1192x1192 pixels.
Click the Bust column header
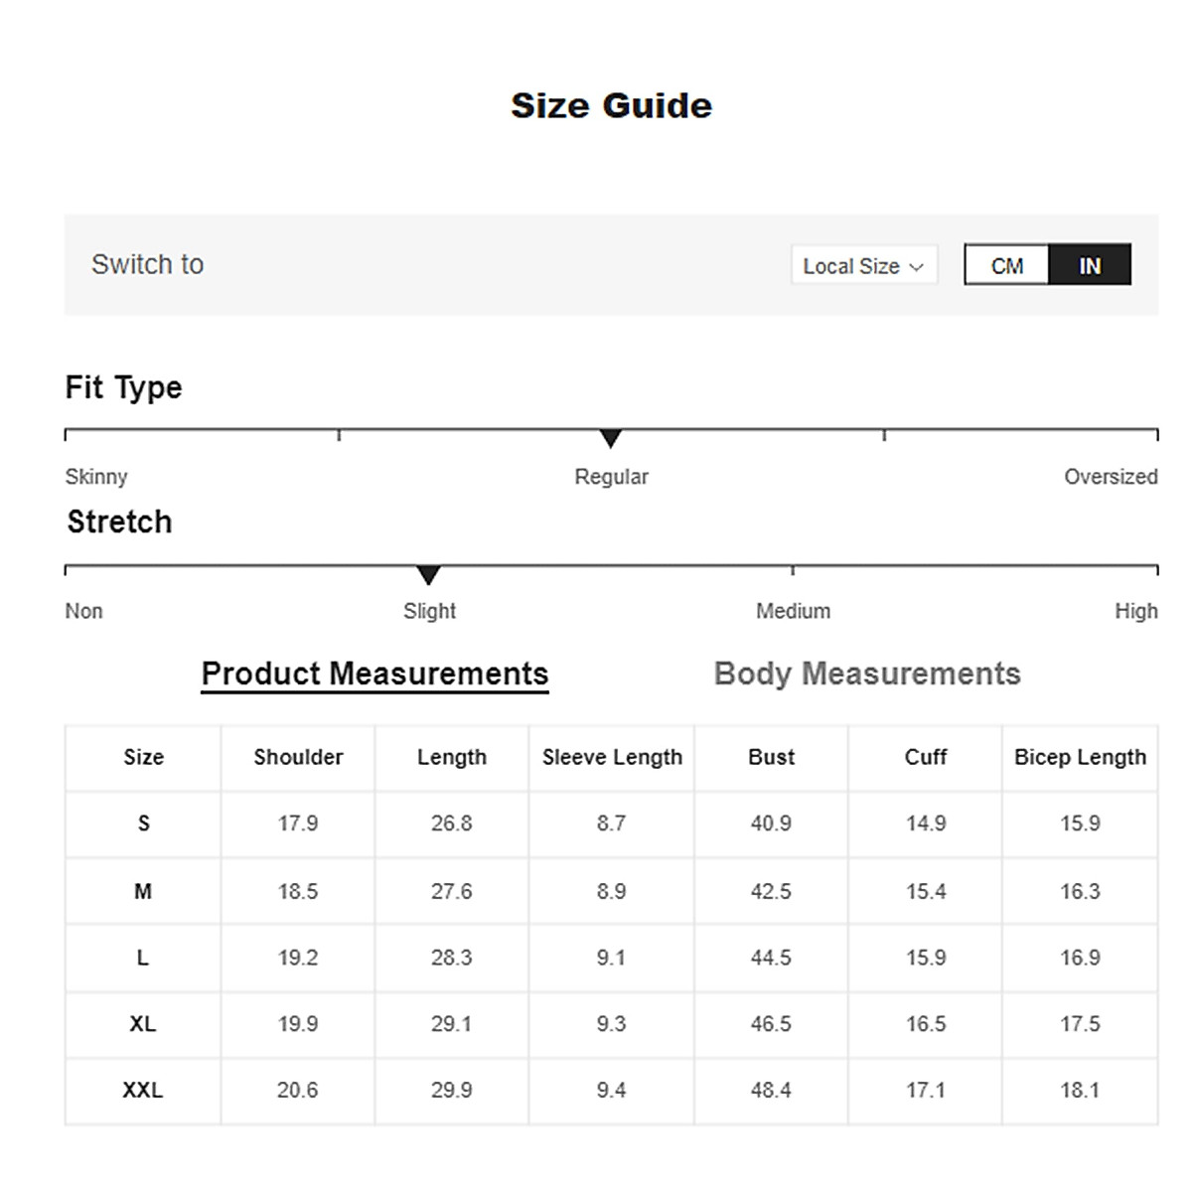(x=771, y=757)
